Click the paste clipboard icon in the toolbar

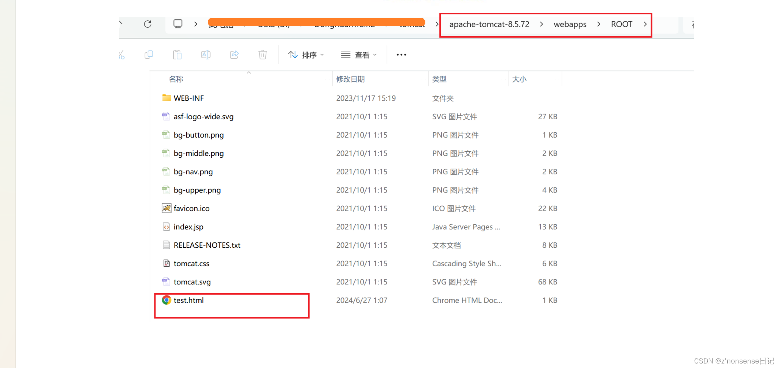coord(177,55)
